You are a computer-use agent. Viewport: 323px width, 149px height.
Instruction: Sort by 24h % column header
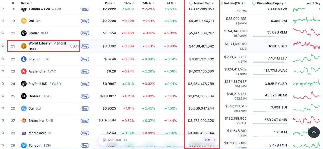[x=147, y=3]
